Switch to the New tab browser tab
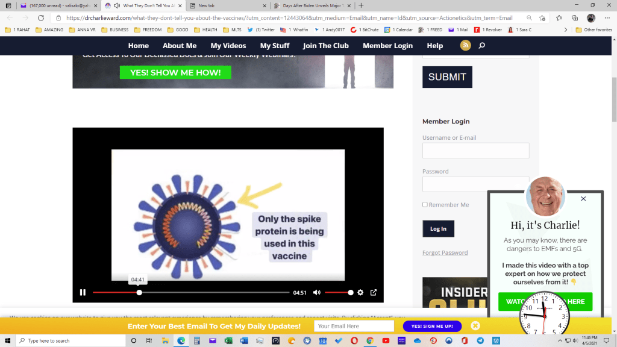 231,5
